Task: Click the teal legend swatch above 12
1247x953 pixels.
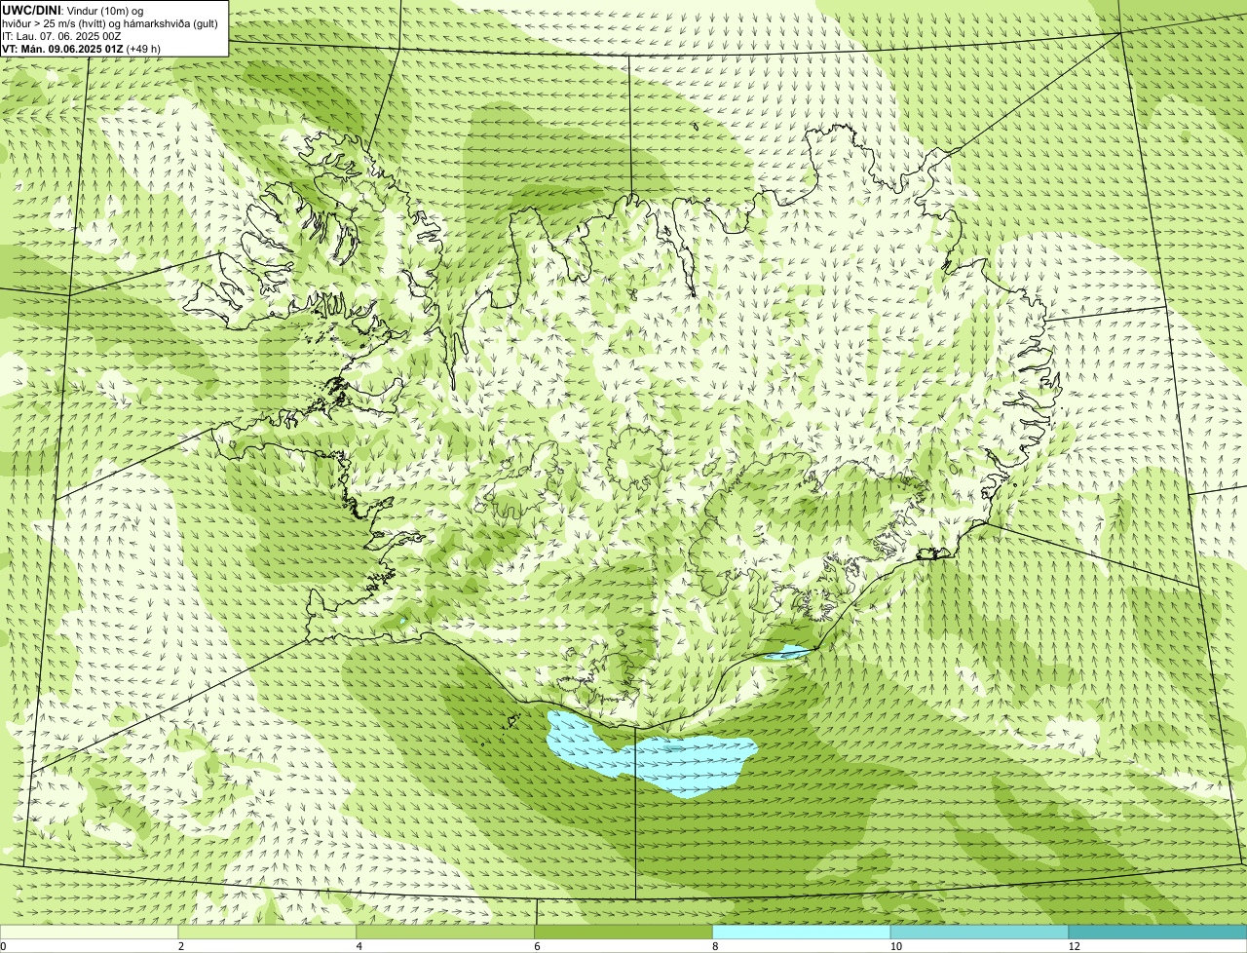Action: point(1157,932)
